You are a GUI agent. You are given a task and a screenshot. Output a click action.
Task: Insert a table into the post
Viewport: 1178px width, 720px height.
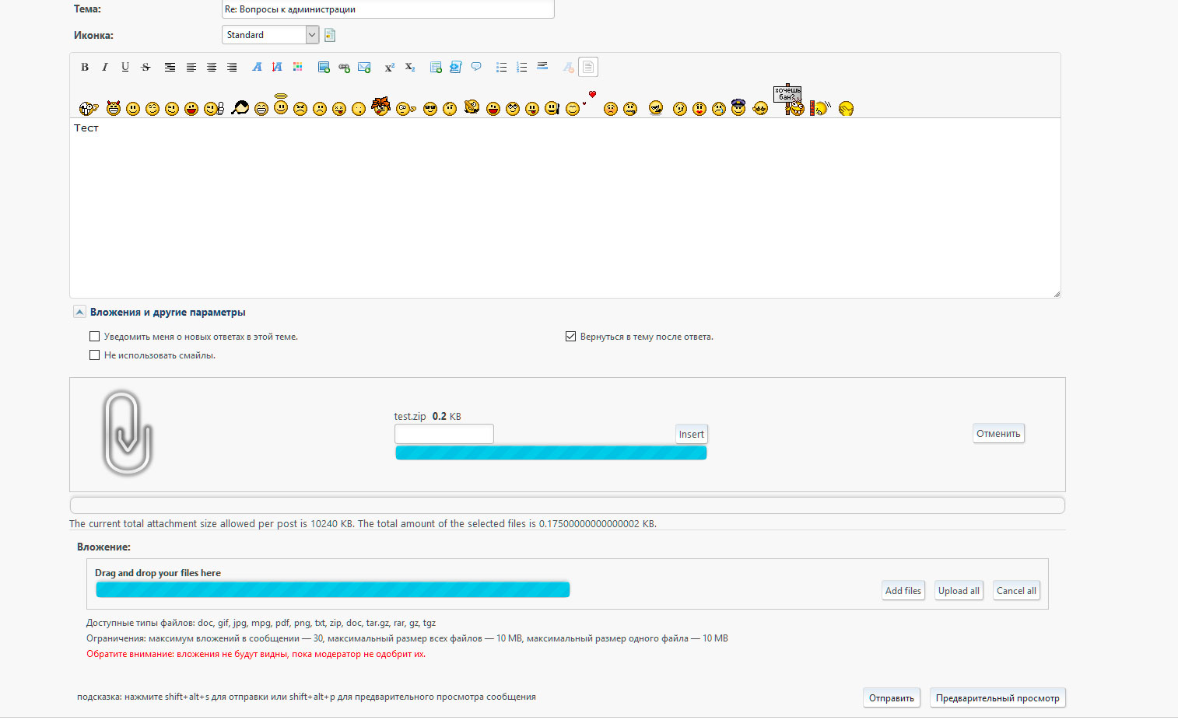436,68
